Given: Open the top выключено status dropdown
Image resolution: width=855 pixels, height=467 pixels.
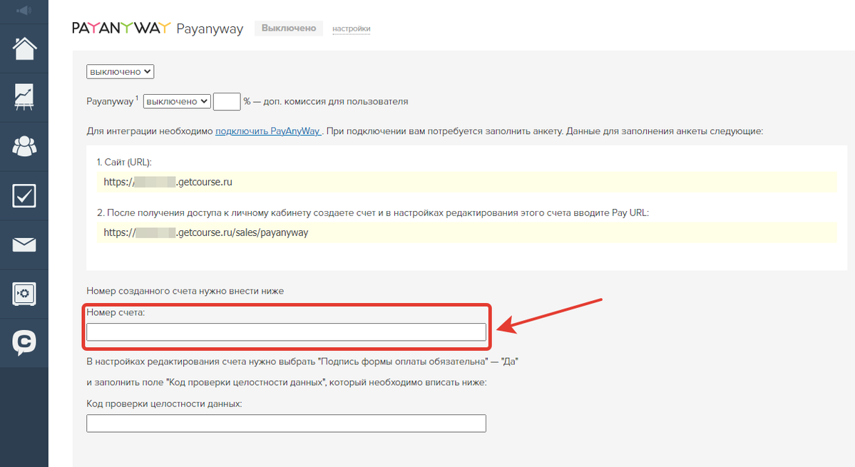Looking at the screenshot, I should coord(120,71).
